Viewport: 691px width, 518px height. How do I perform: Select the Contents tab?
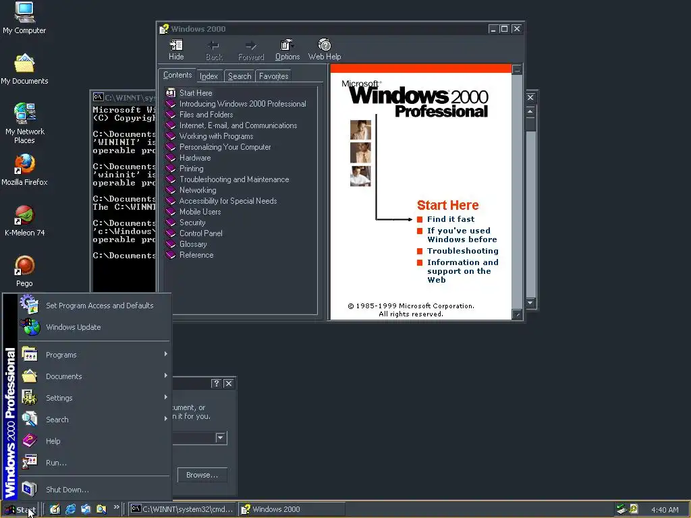tap(177, 76)
